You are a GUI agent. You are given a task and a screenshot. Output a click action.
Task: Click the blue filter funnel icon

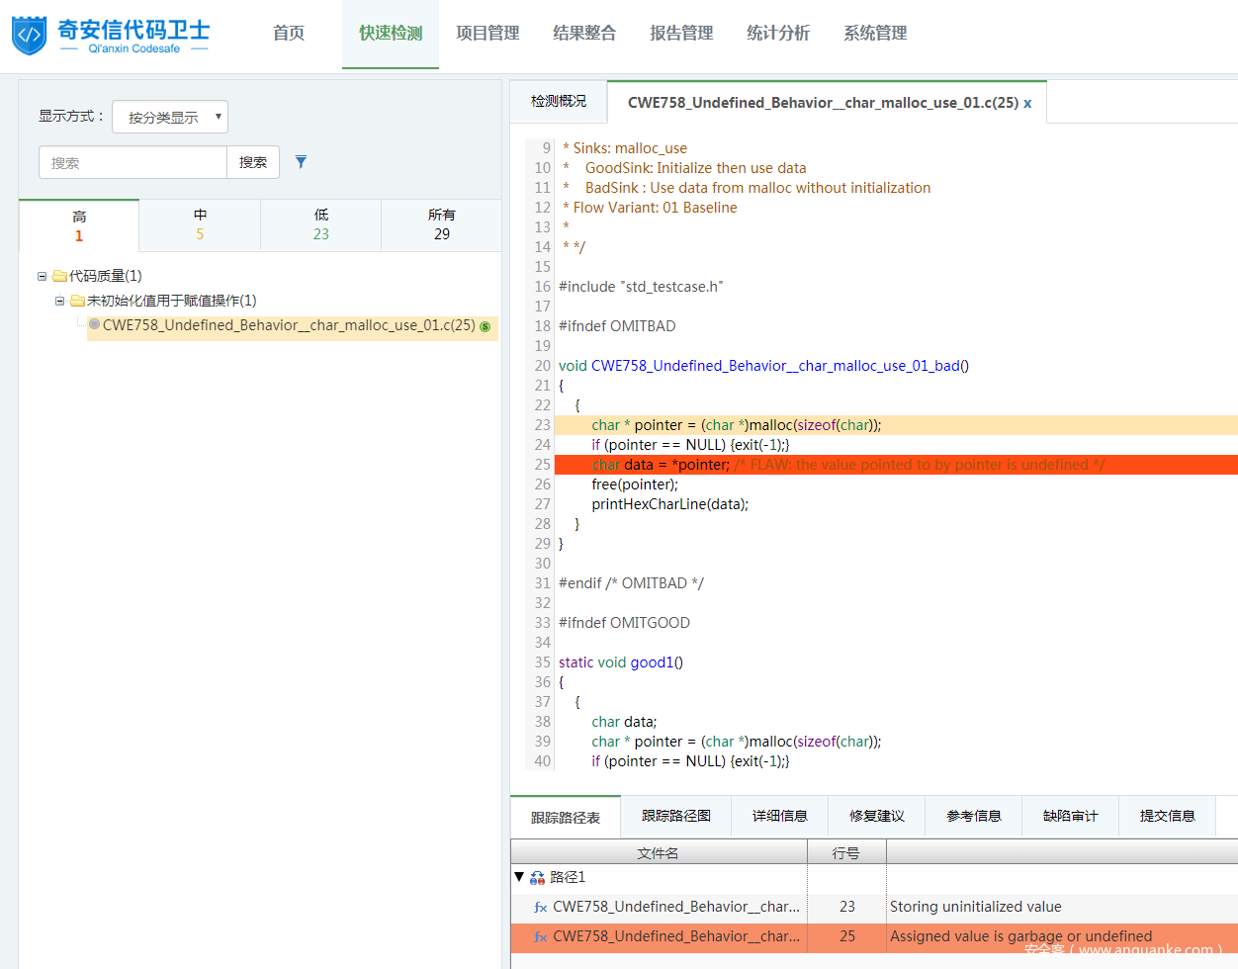(301, 162)
